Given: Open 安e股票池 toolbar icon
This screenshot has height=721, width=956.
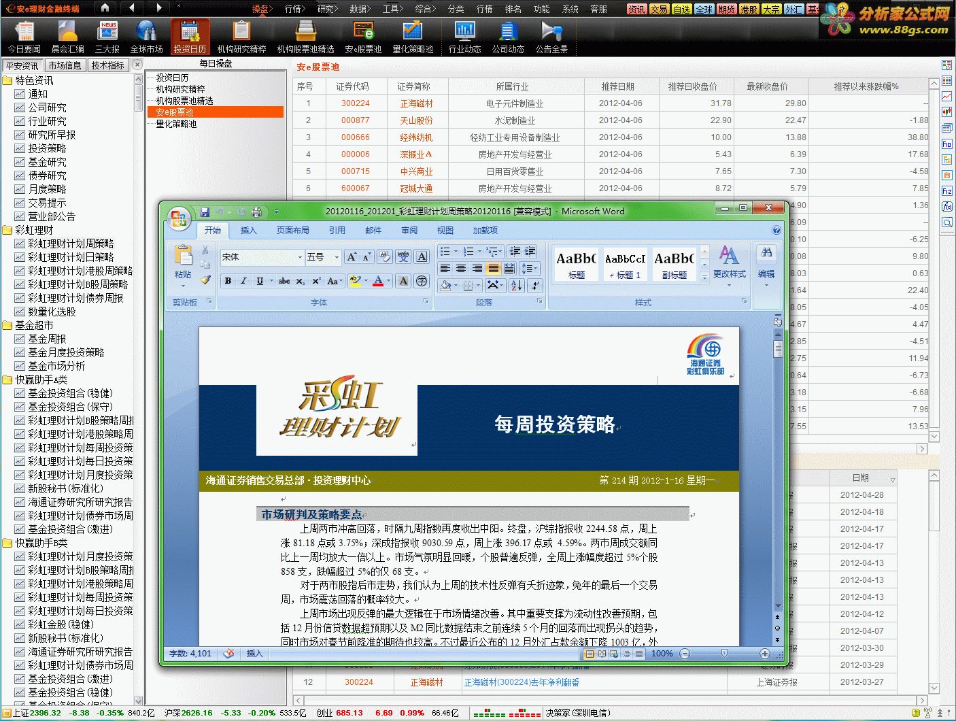Looking at the screenshot, I should (363, 37).
